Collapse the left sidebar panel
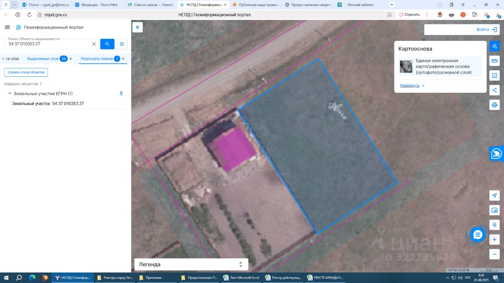504x283 pixels. click(x=137, y=27)
